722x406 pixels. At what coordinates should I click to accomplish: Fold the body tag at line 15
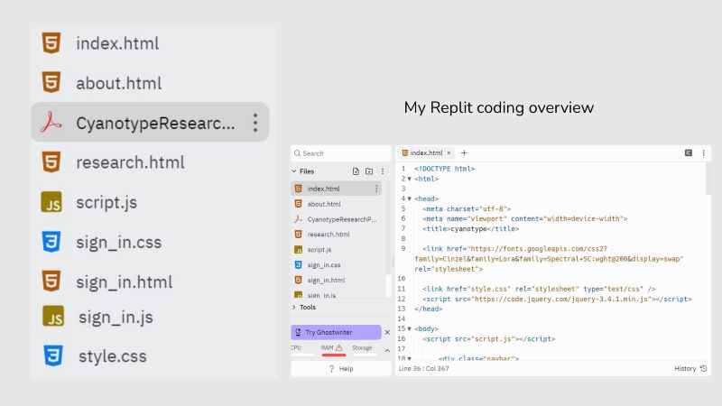coord(410,328)
